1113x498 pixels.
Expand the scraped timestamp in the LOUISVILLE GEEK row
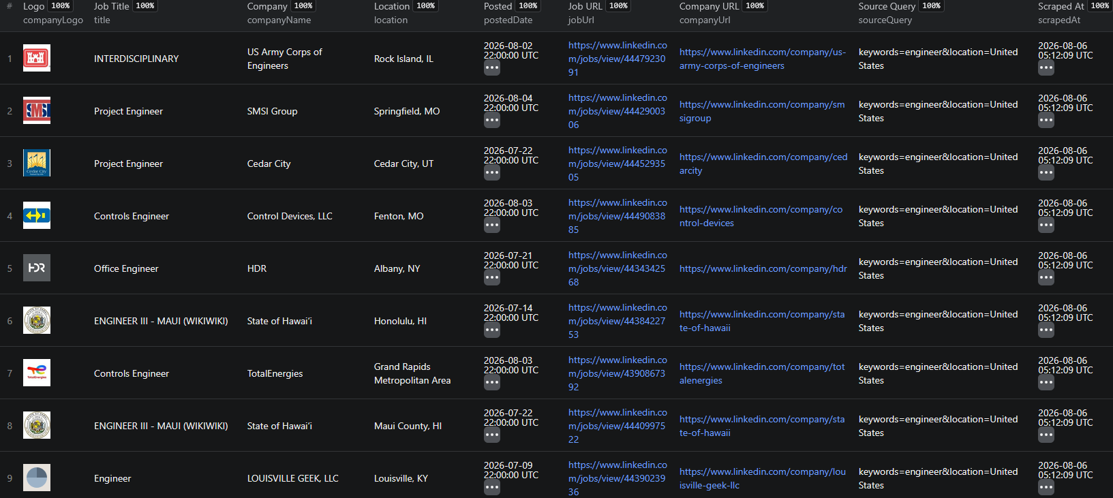coord(1046,488)
